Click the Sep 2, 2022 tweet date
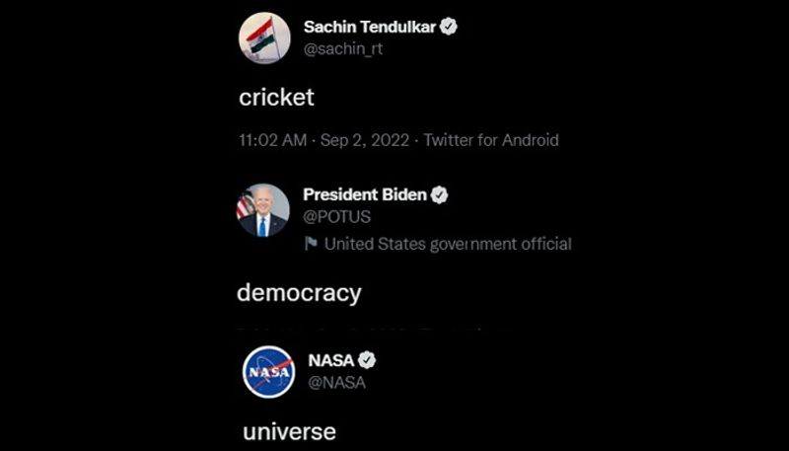 pos(364,140)
